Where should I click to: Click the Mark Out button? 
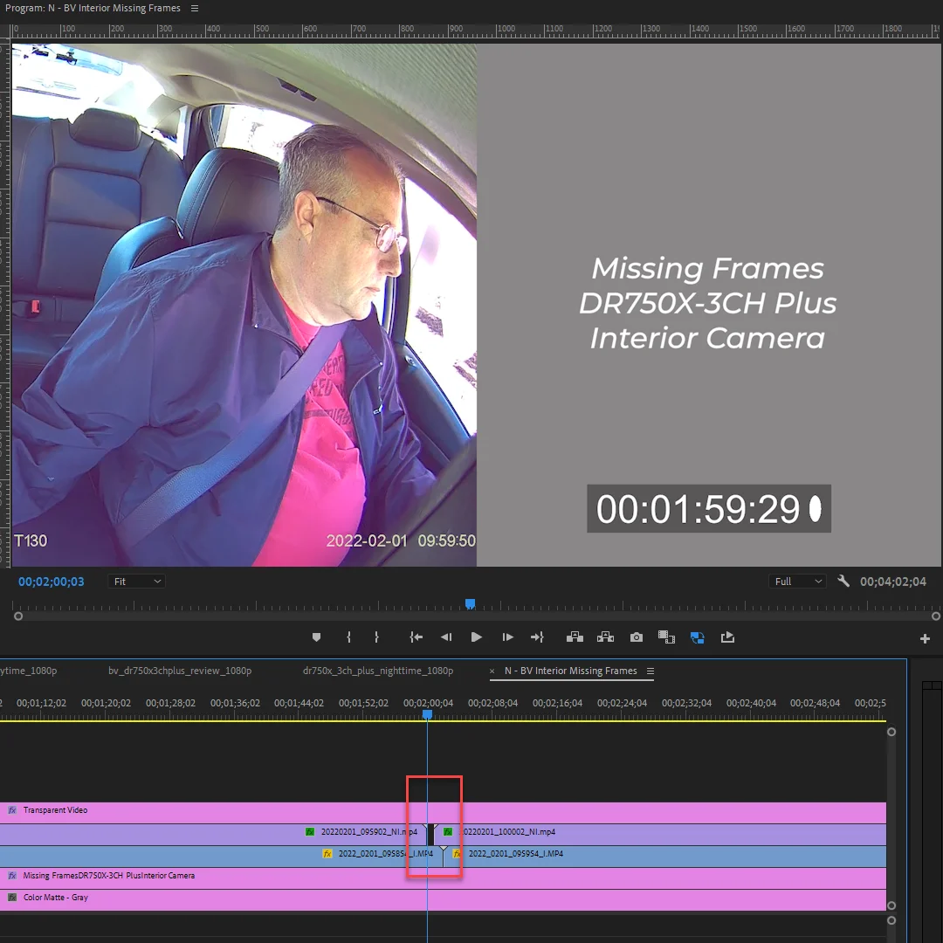coord(376,637)
